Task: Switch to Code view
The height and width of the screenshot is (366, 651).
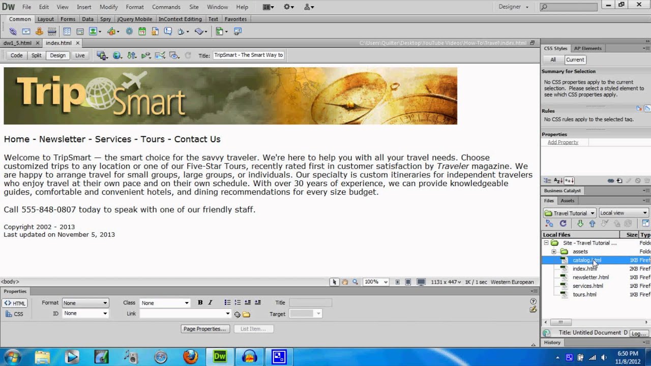Action: 17,55
